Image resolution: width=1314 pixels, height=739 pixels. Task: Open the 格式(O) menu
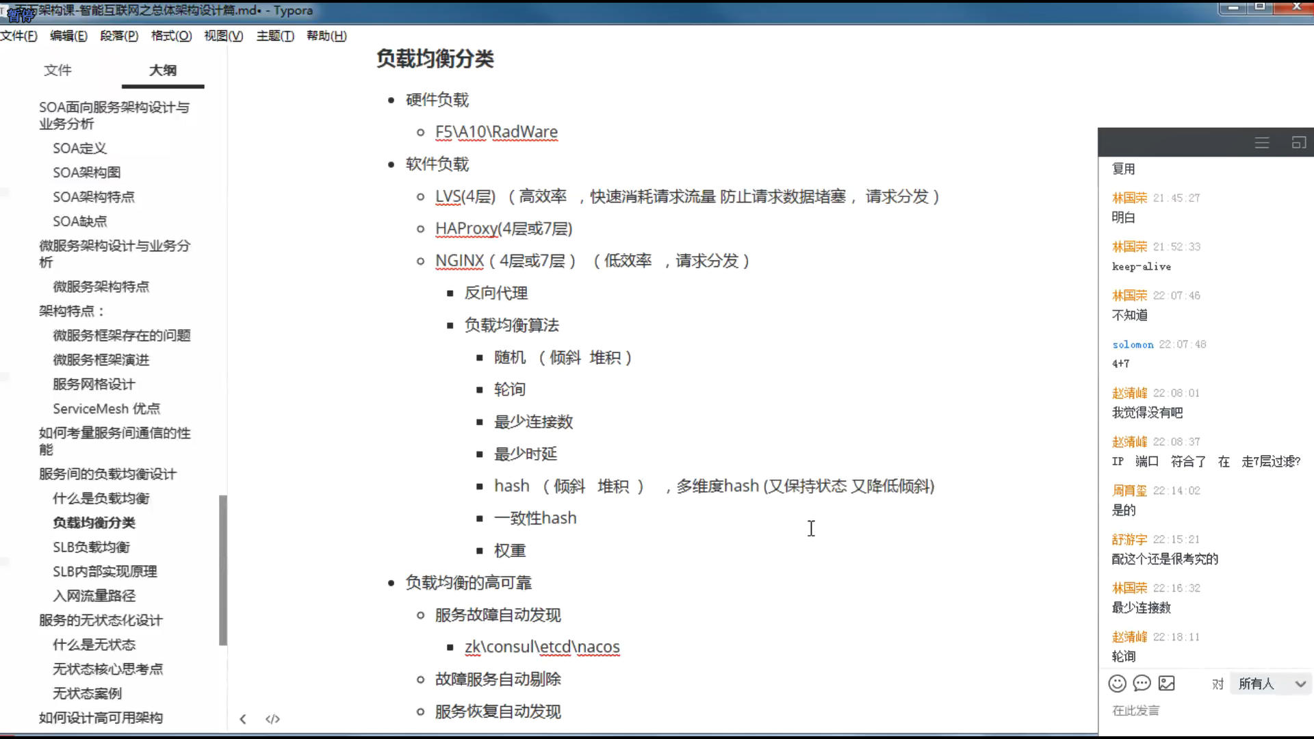(x=171, y=36)
